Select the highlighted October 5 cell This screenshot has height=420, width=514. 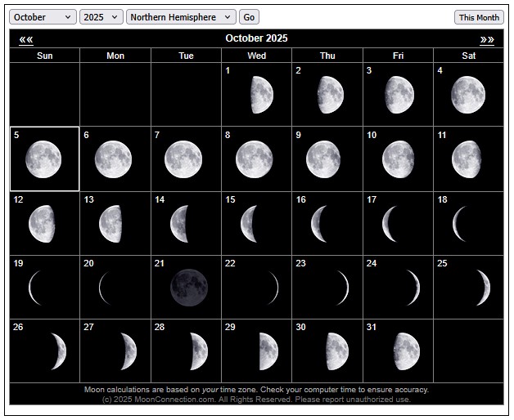click(44, 159)
